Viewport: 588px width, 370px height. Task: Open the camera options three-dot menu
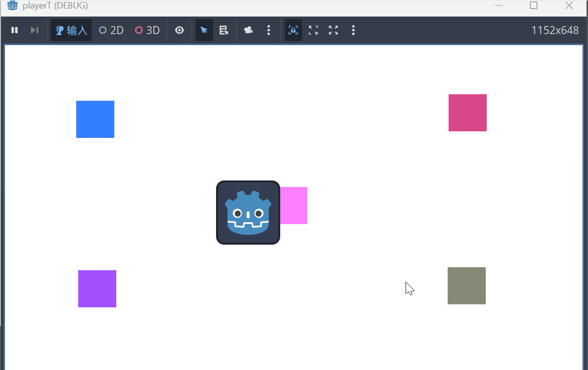coord(269,30)
